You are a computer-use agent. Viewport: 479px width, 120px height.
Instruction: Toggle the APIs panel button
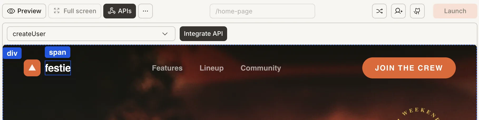click(x=120, y=11)
